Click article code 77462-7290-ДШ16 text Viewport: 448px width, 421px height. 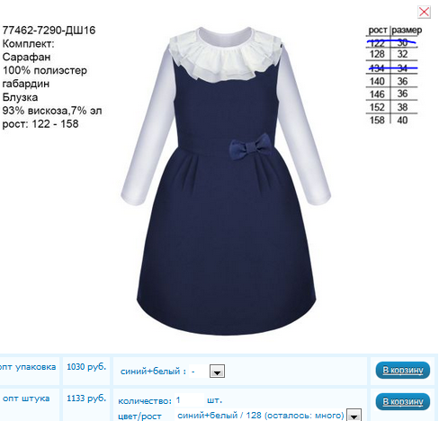coord(49,31)
